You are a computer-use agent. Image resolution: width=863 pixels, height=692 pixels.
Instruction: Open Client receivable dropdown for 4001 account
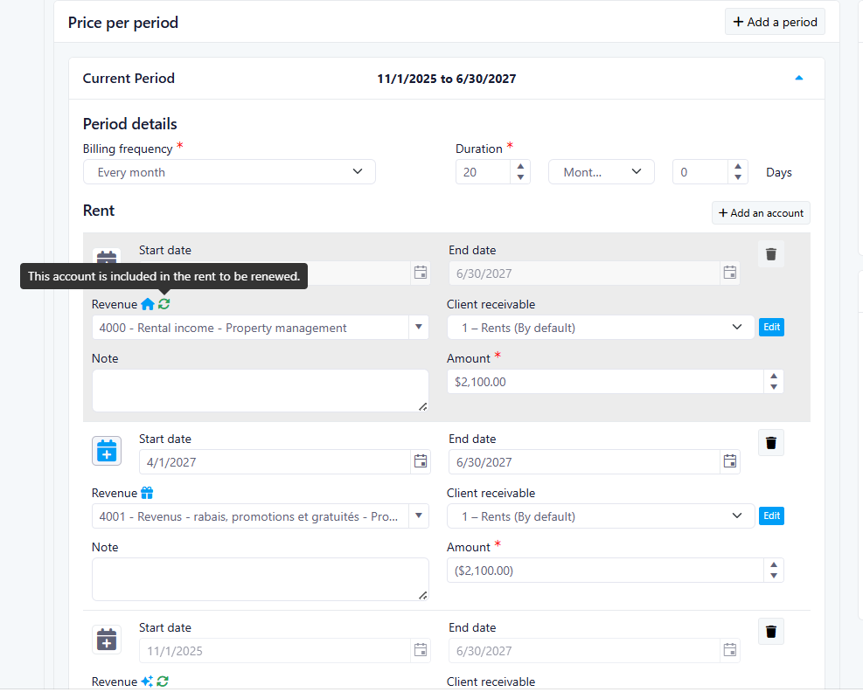pyautogui.click(x=601, y=516)
